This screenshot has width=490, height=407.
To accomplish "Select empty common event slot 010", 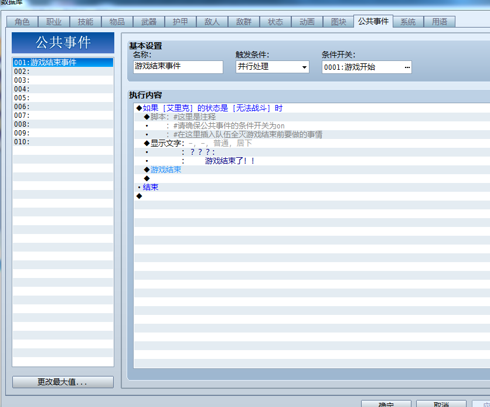I will [63, 141].
